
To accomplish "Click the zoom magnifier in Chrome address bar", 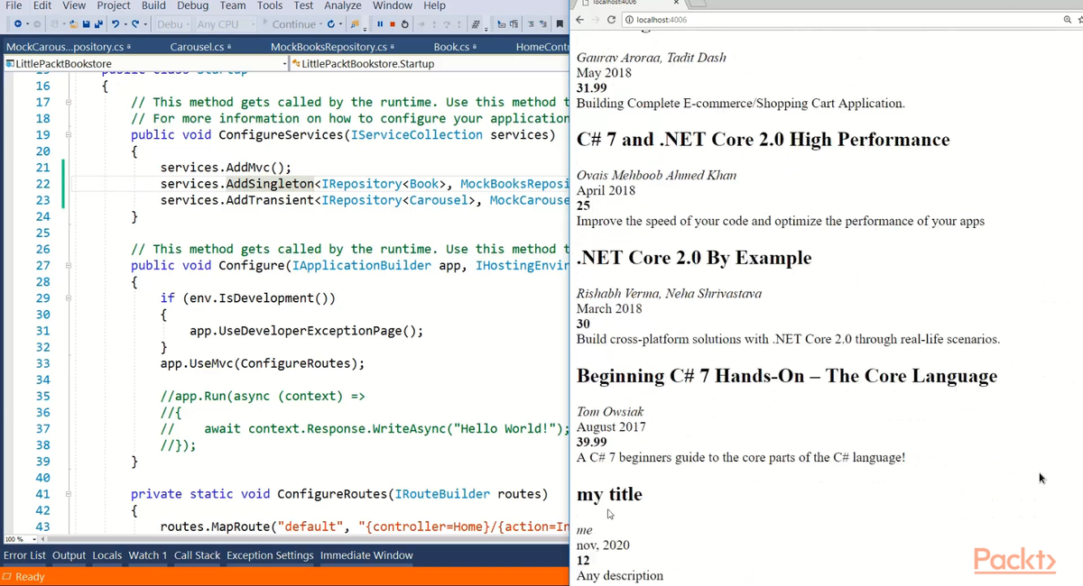I will (x=1068, y=19).
